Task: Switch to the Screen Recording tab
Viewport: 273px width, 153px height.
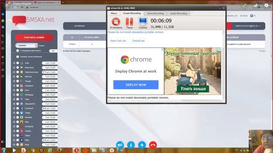Action: point(132,13)
